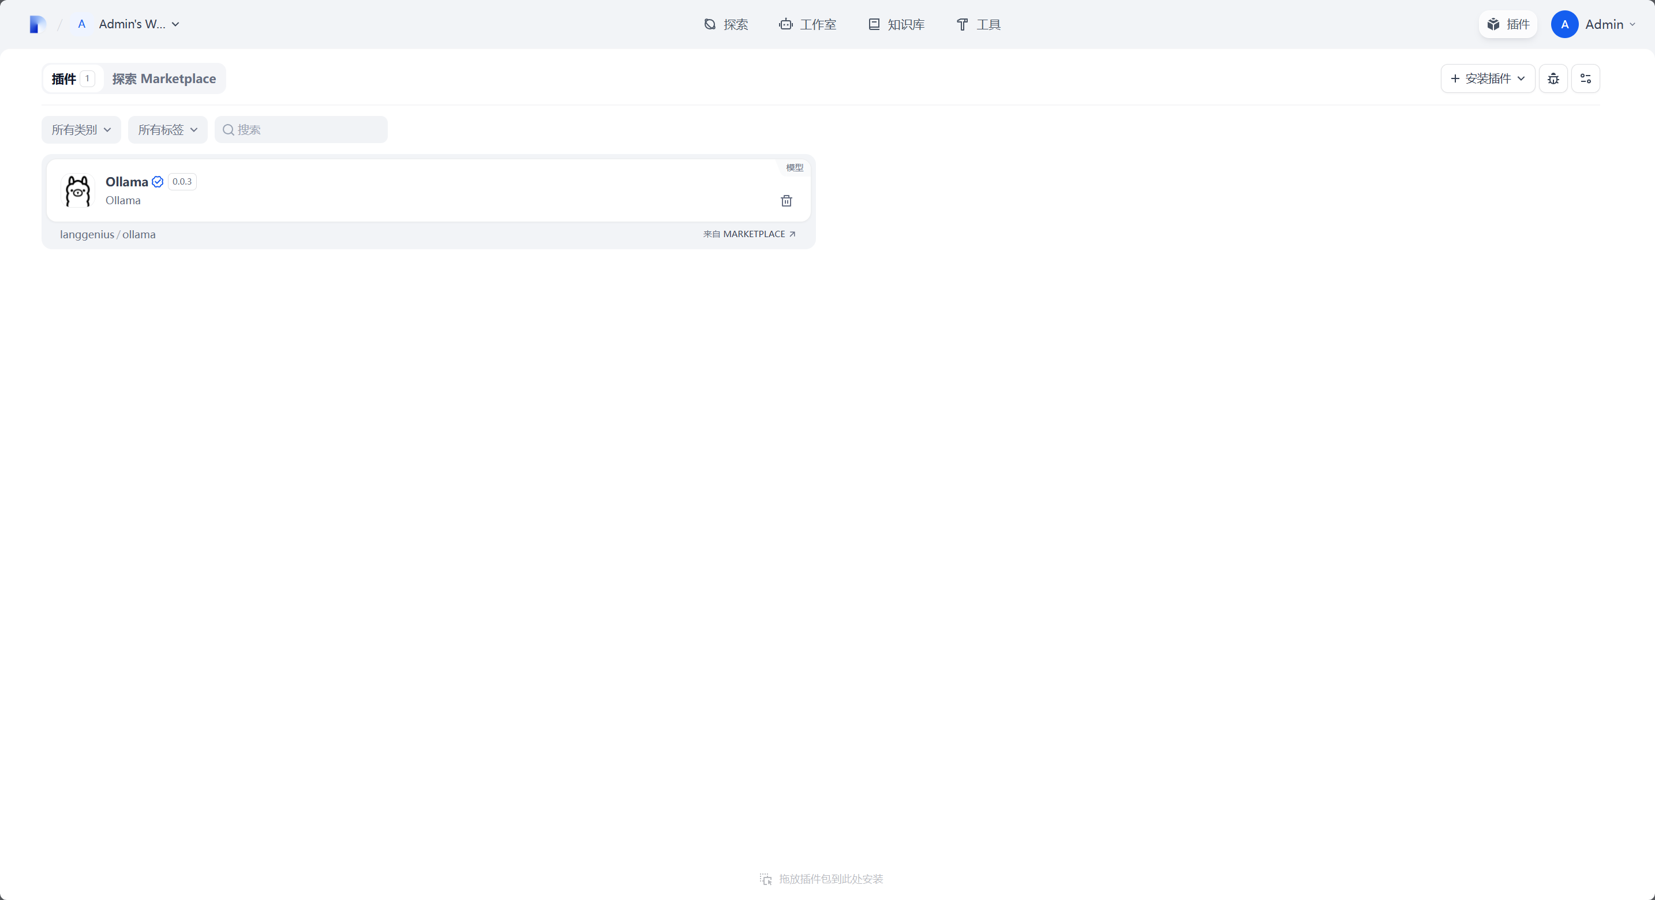Viewport: 1655px width, 900px height.
Task: Expand the 所有类别 category dropdown
Action: tap(81, 130)
